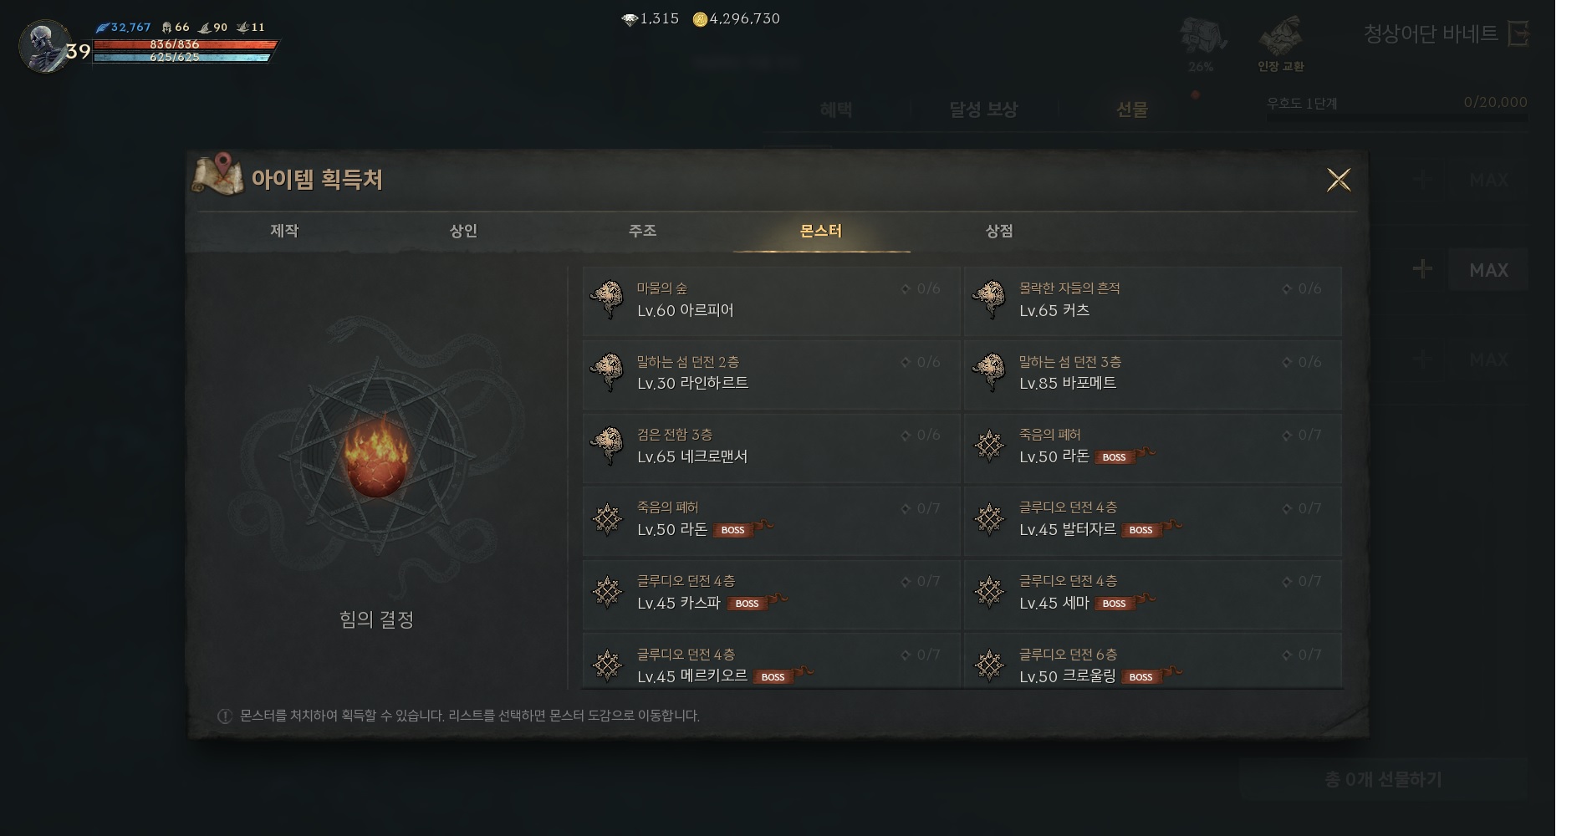The height and width of the screenshot is (836, 1592).
Task: Click the gold coin currency icon
Action: tap(700, 19)
